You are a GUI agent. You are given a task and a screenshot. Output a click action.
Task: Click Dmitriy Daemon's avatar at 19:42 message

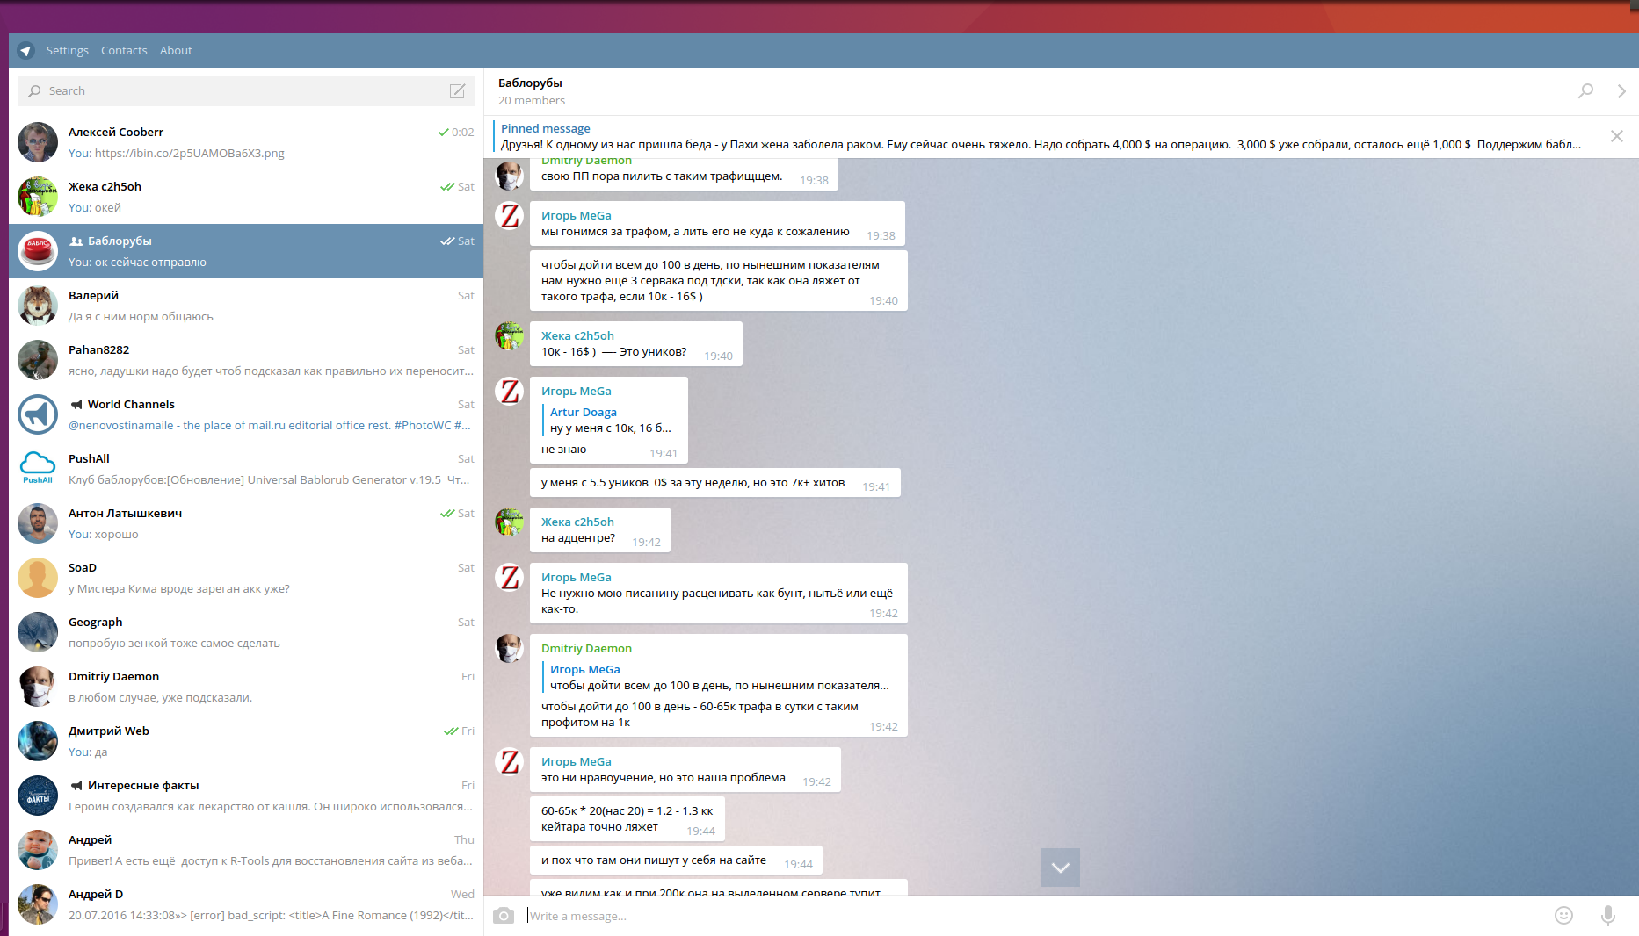point(510,649)
